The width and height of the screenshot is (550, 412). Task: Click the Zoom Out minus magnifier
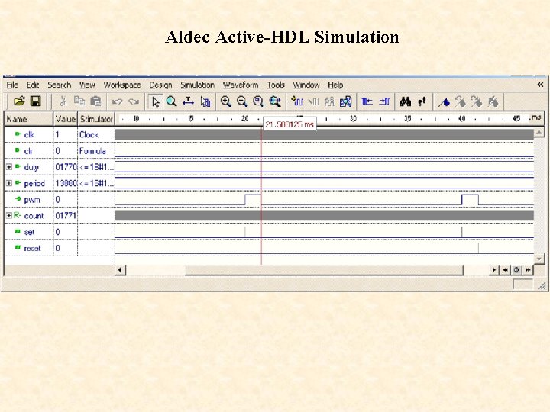[242, 101]
